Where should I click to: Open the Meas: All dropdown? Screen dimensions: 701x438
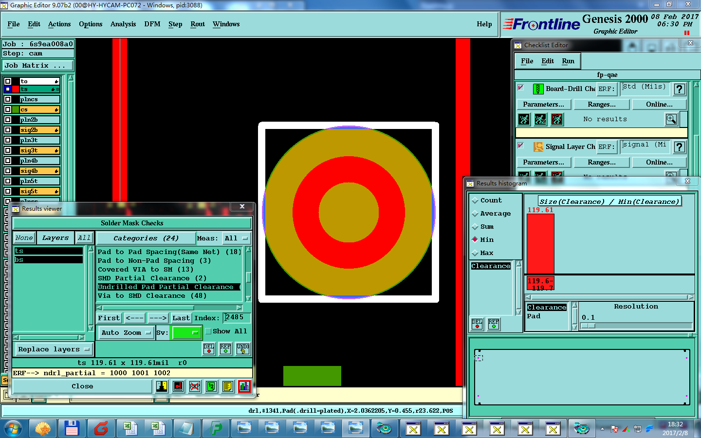point(236,238)
